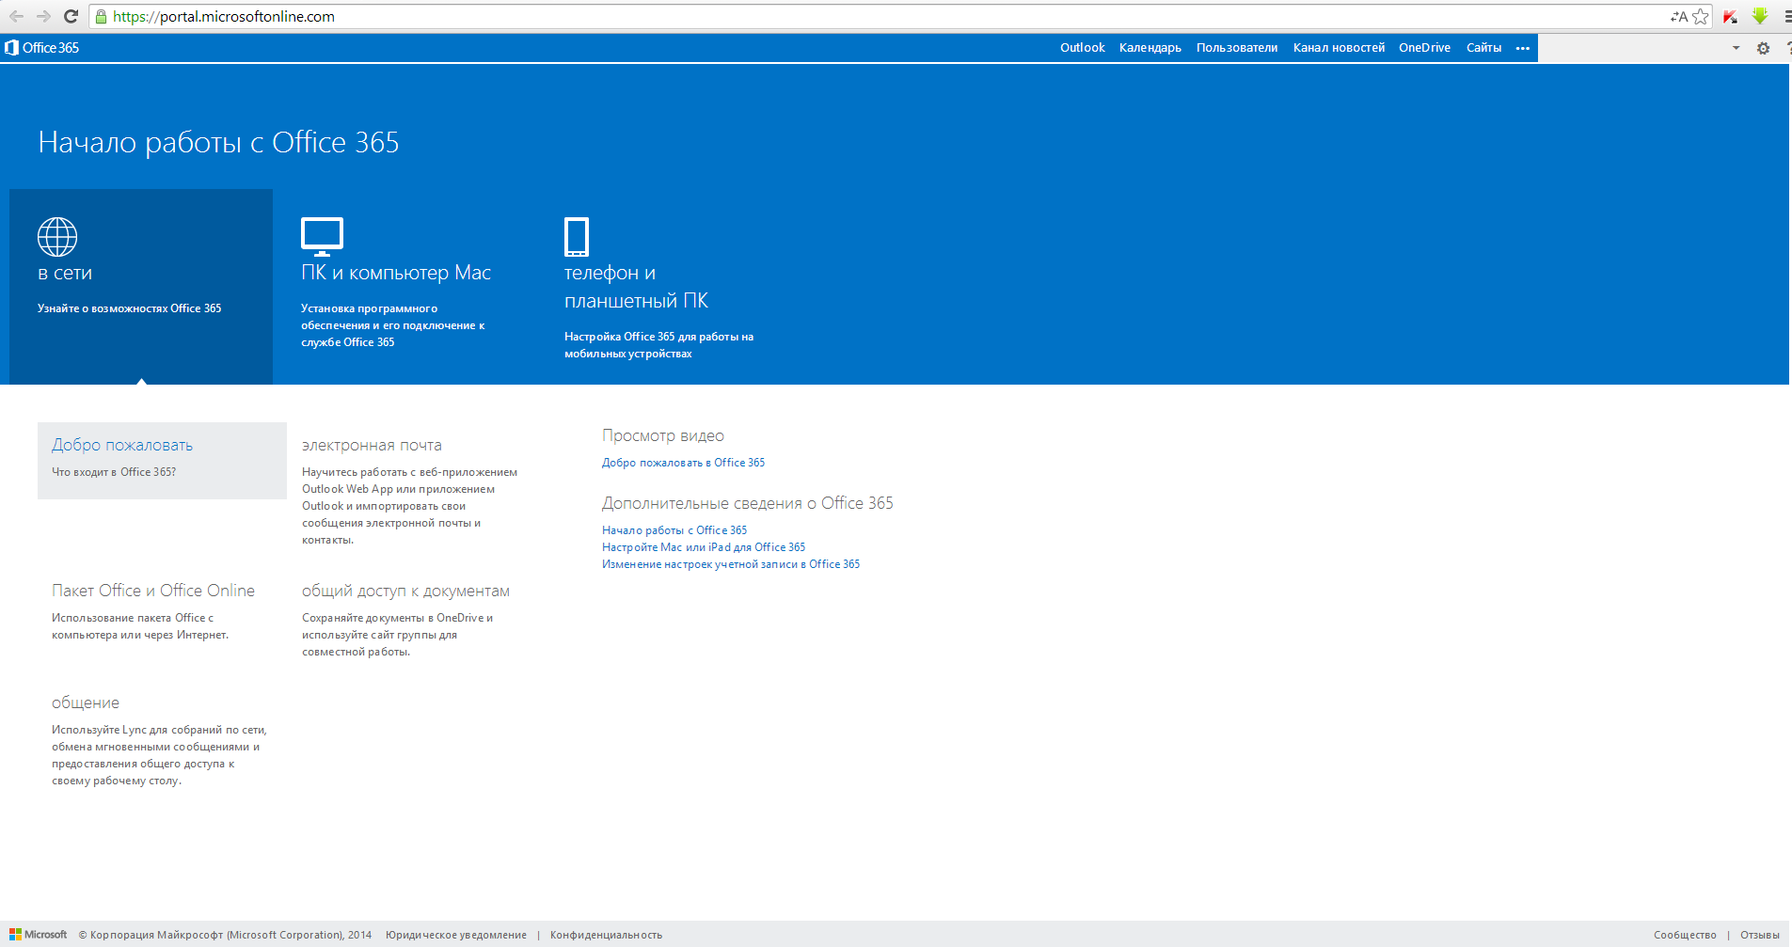
Task: Click the green padlock security icon
Action: point(102,16)
